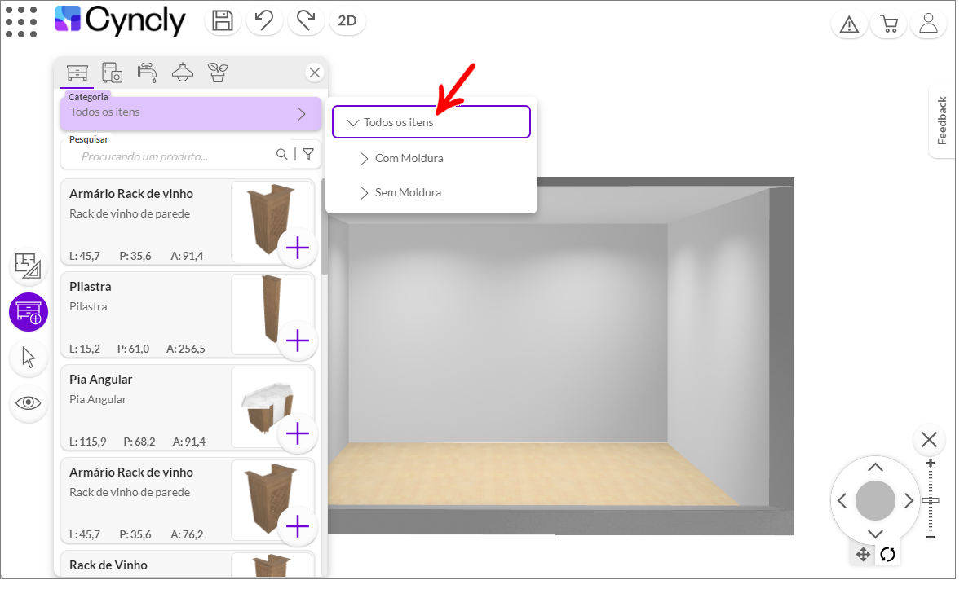This screenshot has height=589, width=964.
Task: Close the navigation controls
Action: [929, 440]
